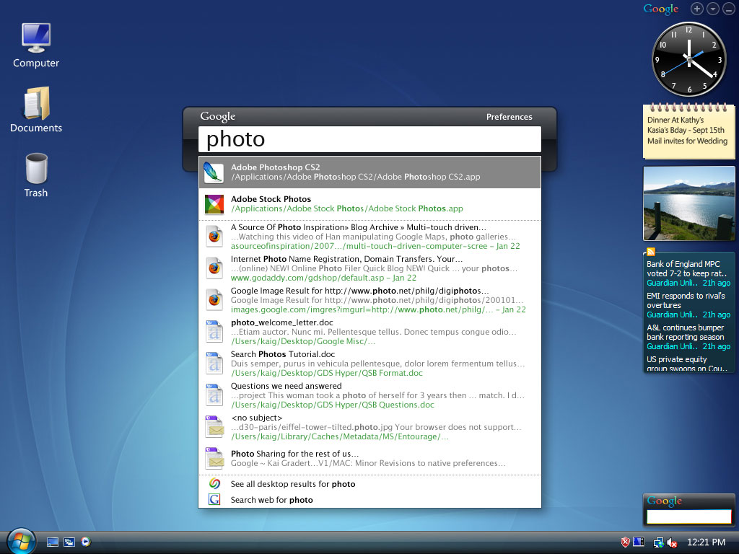Click the Adobe Photoshop CS2 feather icon
Image resolution: width=739 pixels, height=554 pixels.
tap(214, 172)
